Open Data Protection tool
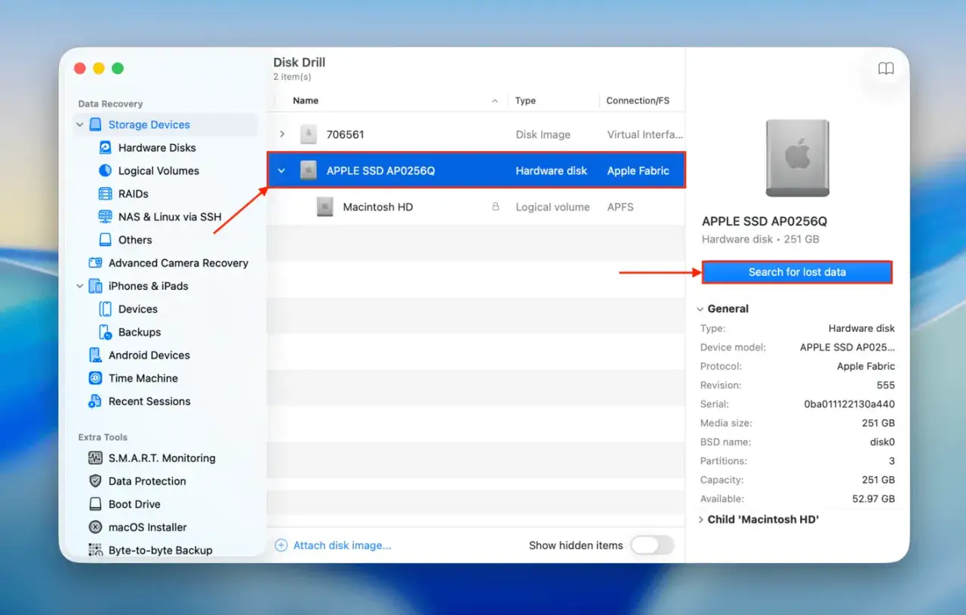The height and width of the screenshot is (615, 966). click(147, 481)
